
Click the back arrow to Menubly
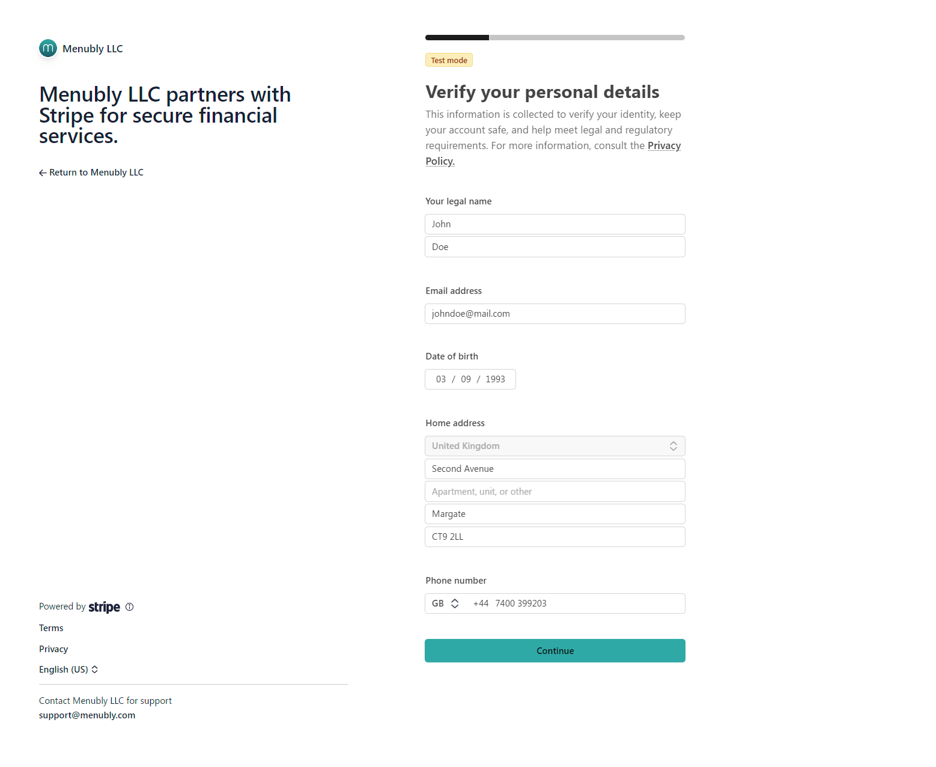point(43,173)
